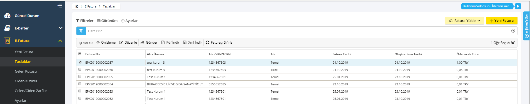Download PDF with Pdf İndir
The height and width of the screenshot is (104, 530).
click(170, 43)
